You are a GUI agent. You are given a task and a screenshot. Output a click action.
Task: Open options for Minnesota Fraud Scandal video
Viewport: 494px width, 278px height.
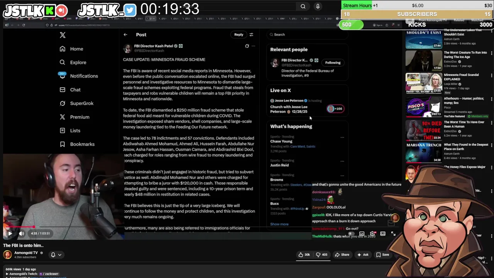click(491, 75)
